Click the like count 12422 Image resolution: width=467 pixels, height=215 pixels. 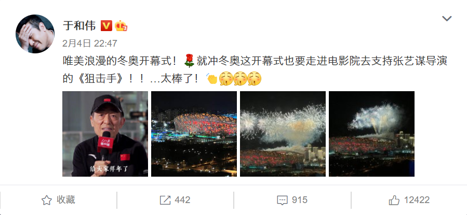click(x=417, y=200)
